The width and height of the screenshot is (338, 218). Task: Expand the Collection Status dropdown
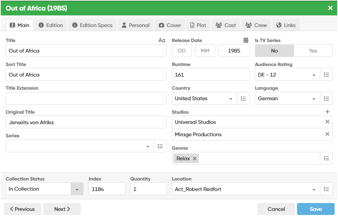77,189
